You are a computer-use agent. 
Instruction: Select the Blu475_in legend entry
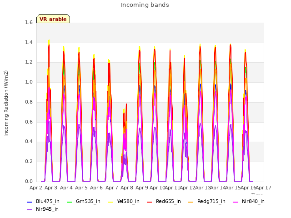43,201
